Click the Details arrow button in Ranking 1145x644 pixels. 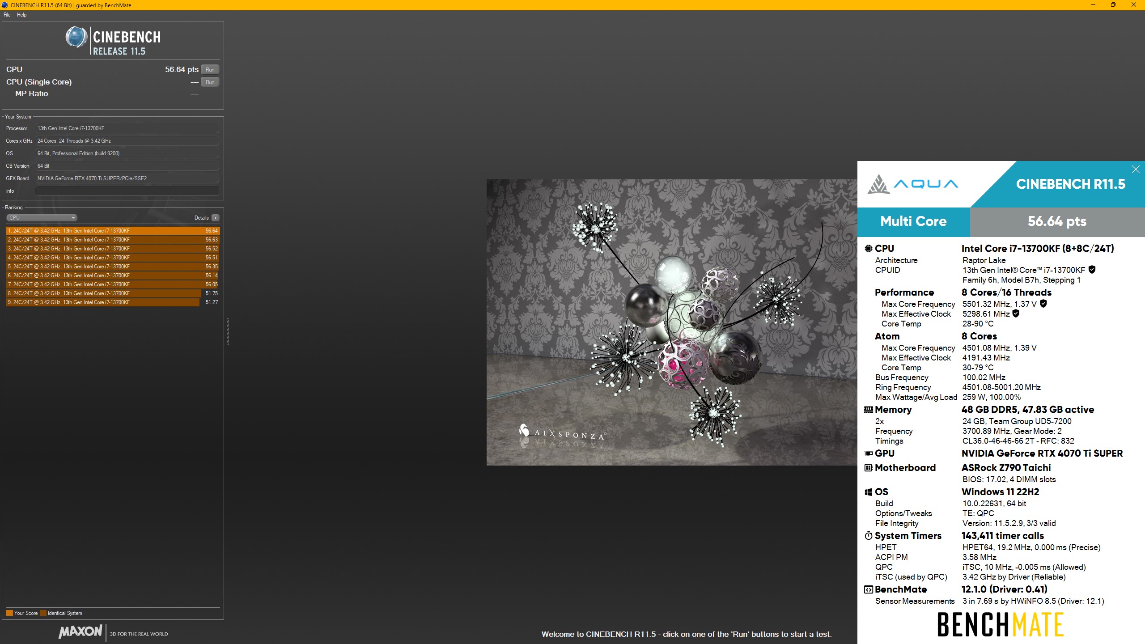pyautogui.click(x=216, y=218)
